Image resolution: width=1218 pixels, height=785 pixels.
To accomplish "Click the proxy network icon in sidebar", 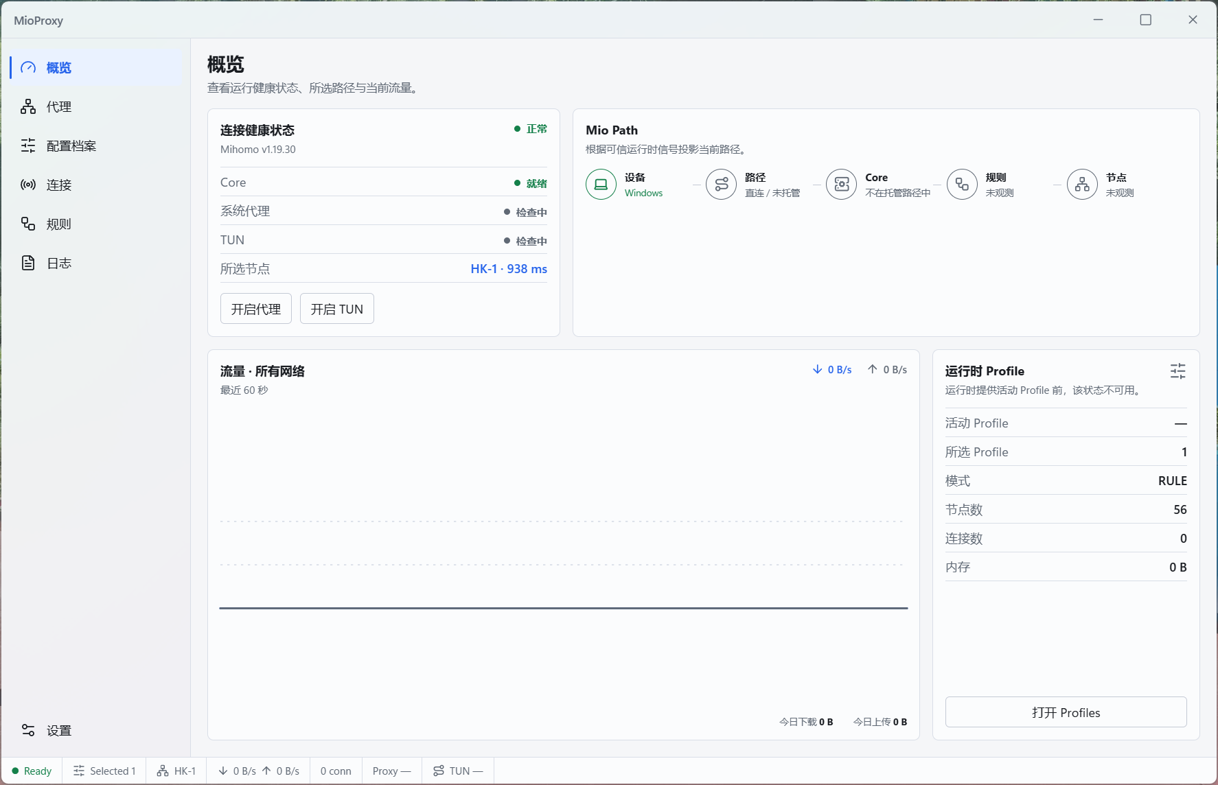I will [28, 106].
